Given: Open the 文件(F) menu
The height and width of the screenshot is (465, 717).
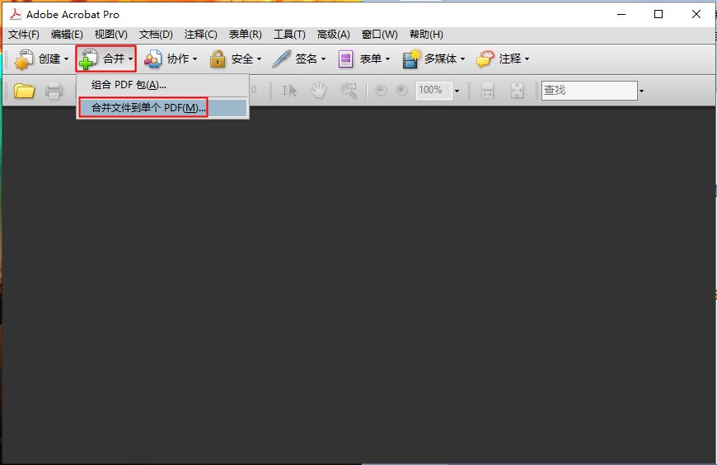Looking at the screenshot, I should 23,34.
